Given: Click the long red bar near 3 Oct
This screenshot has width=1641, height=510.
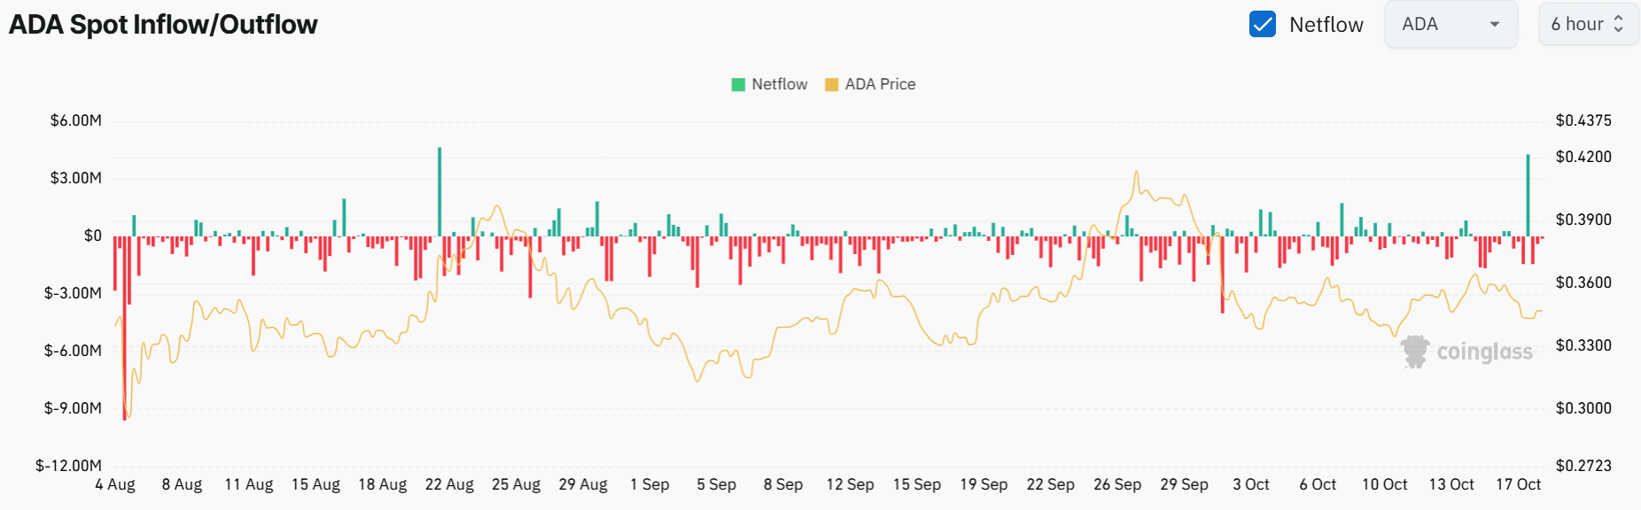Looking at the screenshot, I should pyautogui.click(x=1222, y=274).
